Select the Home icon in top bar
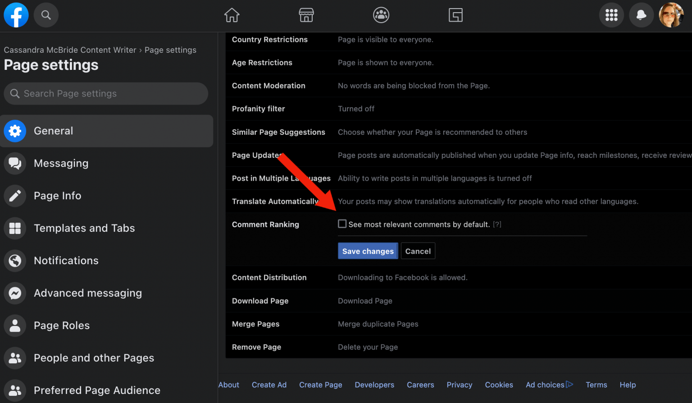This screenshot has width=692, height=403. [232, 15]
